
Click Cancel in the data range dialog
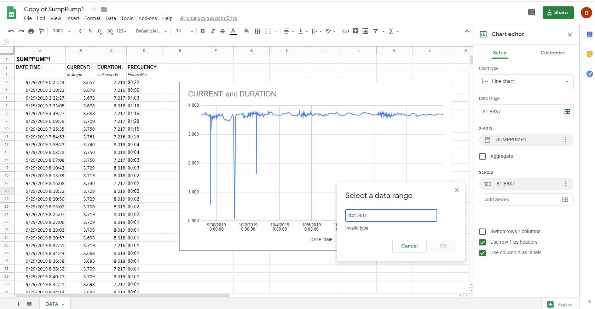pyautogui.click(x=409, y=246)
